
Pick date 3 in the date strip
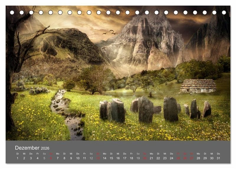click(31, 158)
